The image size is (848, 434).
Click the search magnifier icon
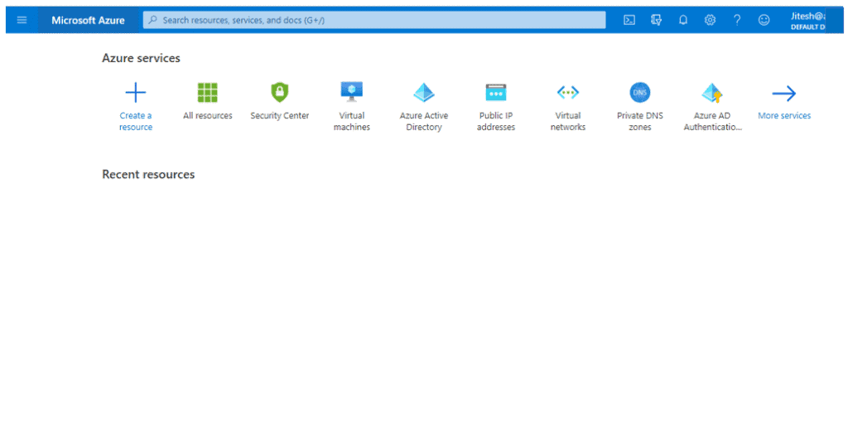click(153, 20)
